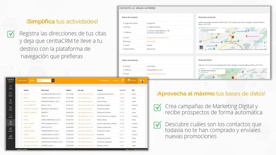The width and height of the screenshot is (276, 155).
Task: Open Estadísticas chart icon in sidebar
Action: [11, 137]
